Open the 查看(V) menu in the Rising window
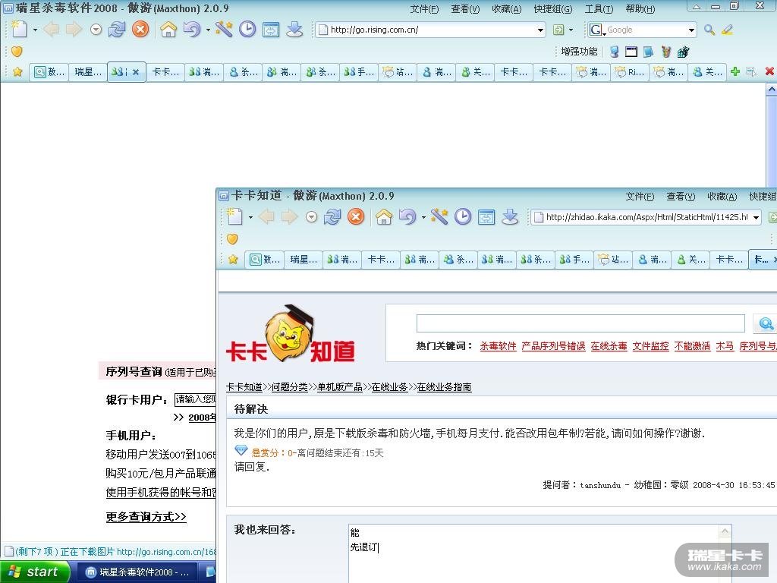The width and height of the screenshot is (777, 583). click(x=465, y=9)
